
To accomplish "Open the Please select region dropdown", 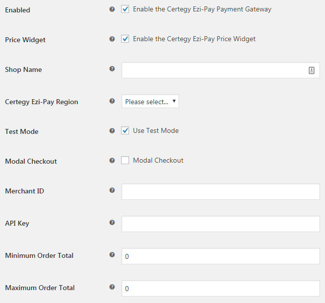I will pyautogui.click(x=150, y=101).
